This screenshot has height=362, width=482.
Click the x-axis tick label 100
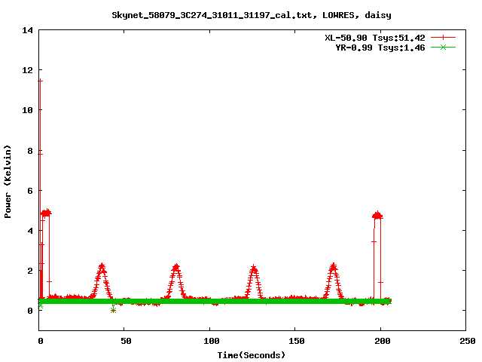(212, 341)
